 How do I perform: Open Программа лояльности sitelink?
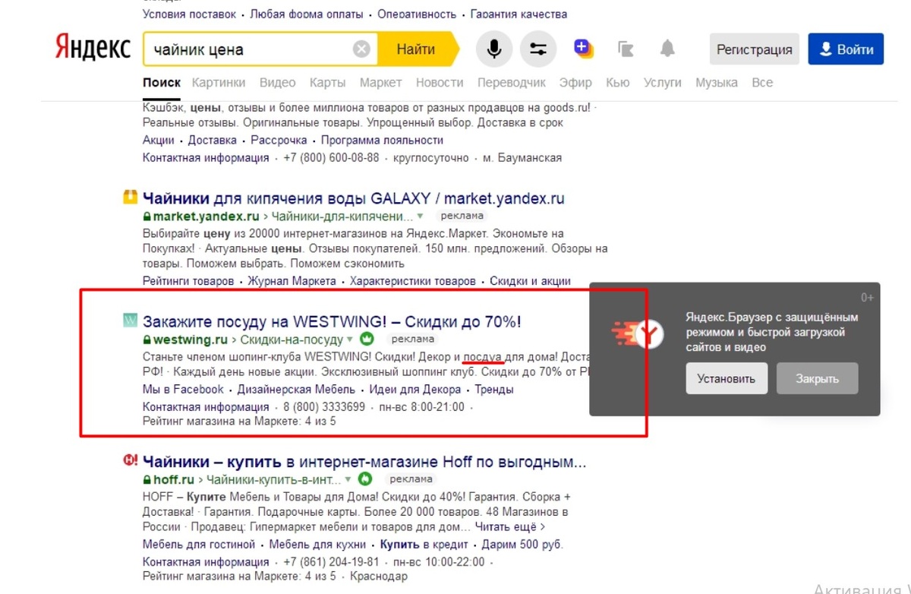[x=382, y=140]
